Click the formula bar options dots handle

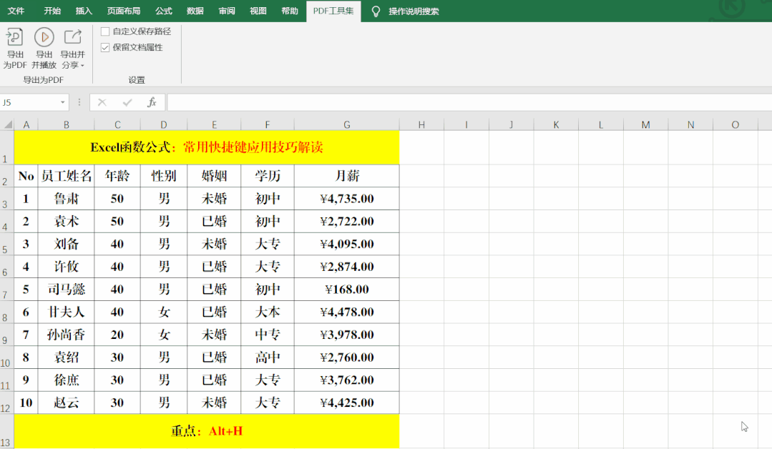(x=79, y=102)
